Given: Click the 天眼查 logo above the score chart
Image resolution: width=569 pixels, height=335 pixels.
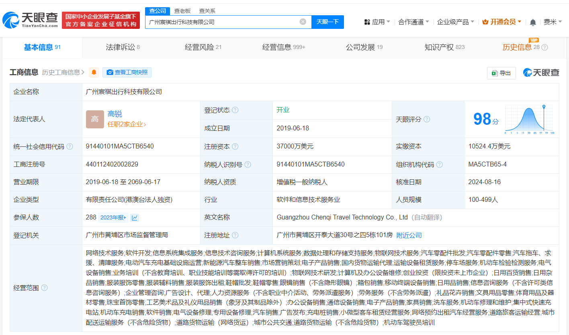Looking at the screenshot, I should 541,72.
